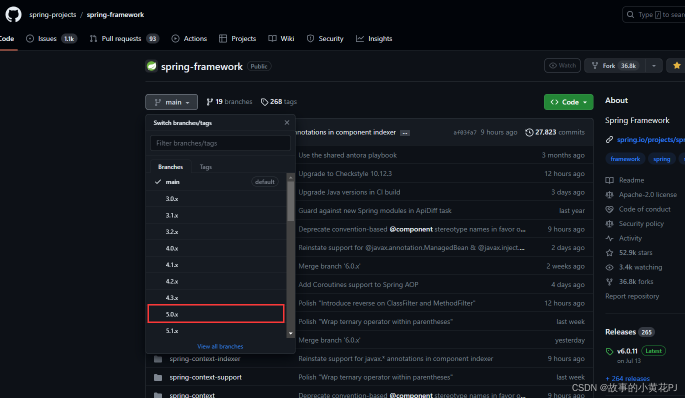The width and height of the screenshot is (685, 398).
Task: Expand the commit message ellipsis button
Action: click(405, 132)
